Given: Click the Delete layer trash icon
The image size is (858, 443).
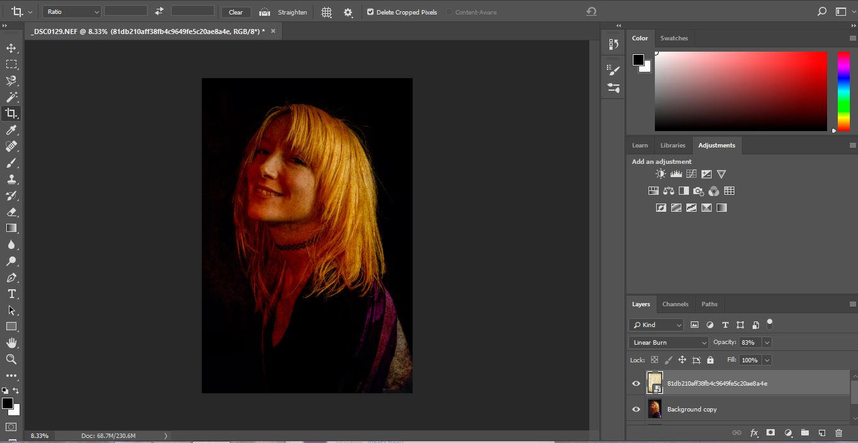Looking at the screenshot, I should pyautogui.click(x=838, y=433).
